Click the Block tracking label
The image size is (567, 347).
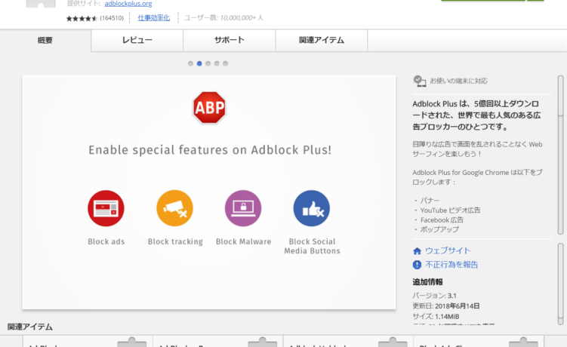tap(175, 241)
